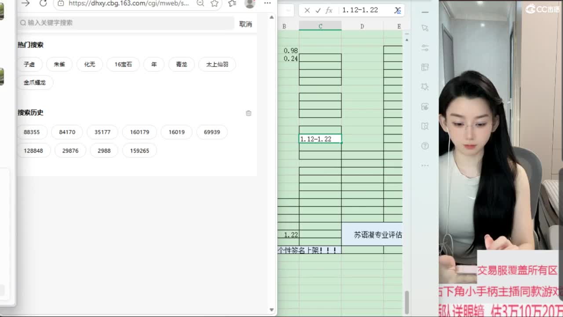Image resolution: width=563 pixels, height=317 pixels.
Task: Open history entry 160179
Action: (x=139, y=132)
